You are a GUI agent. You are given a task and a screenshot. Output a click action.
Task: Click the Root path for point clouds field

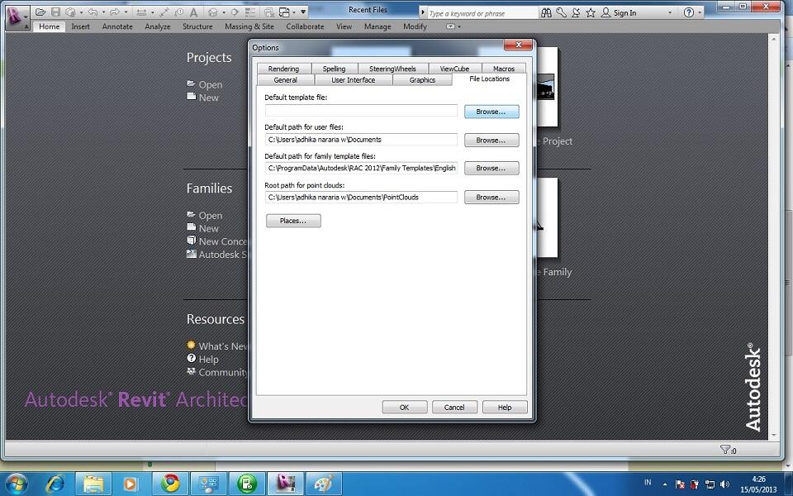pos(361,197)
